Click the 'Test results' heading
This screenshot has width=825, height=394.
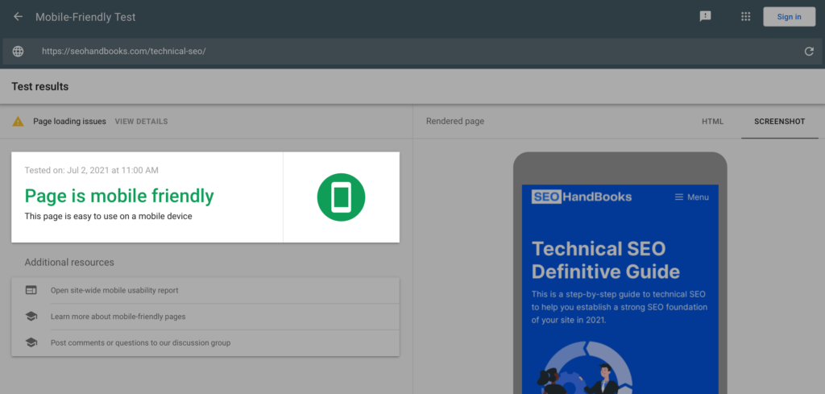(x=40, y=86)
